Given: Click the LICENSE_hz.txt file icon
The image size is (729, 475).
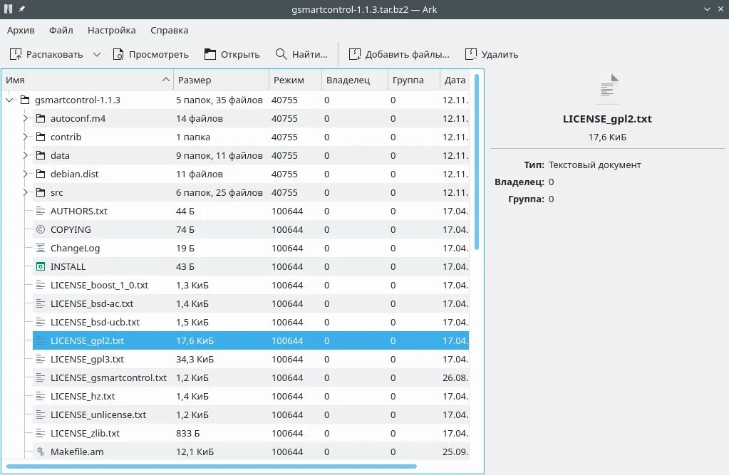Looking at the screenshot, I should click(x=41, y=396).
